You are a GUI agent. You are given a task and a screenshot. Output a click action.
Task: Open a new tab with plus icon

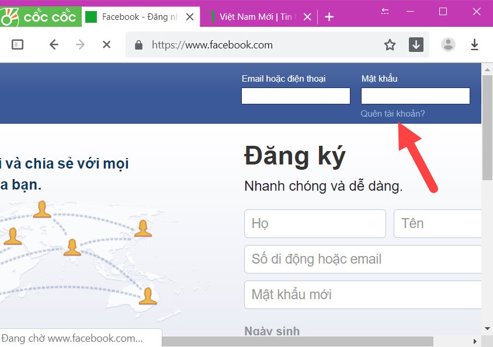coord(329,17)
